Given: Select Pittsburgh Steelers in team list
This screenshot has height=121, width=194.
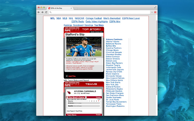Looking at the screenshot, I should (x=114, y=91).
